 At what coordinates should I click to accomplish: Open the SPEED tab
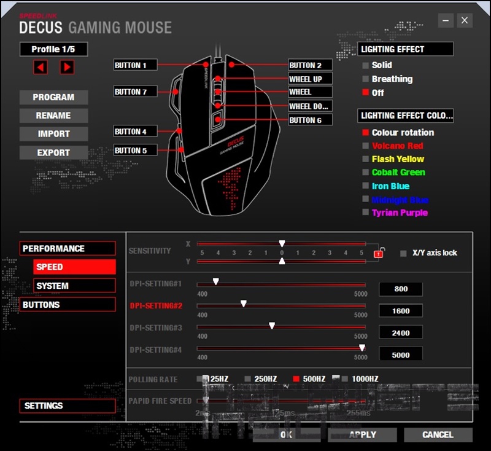[x=74, y=267]
